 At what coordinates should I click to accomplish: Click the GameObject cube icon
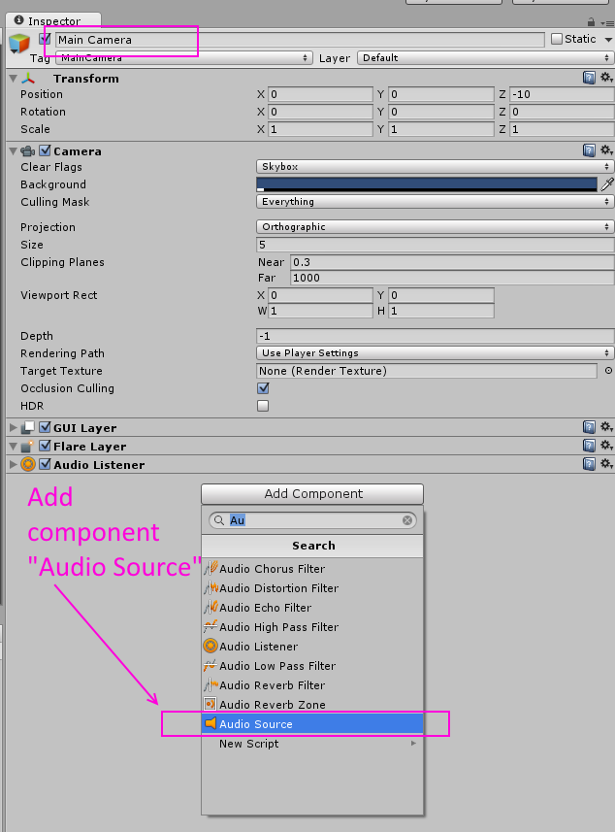pyautogui.click(x=19, y=44)
